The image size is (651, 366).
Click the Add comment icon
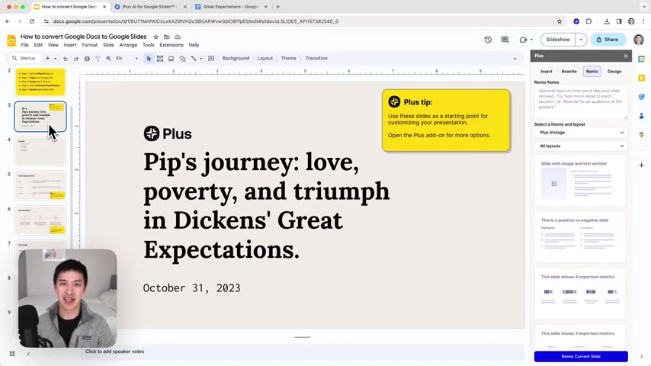coord(211,59)
